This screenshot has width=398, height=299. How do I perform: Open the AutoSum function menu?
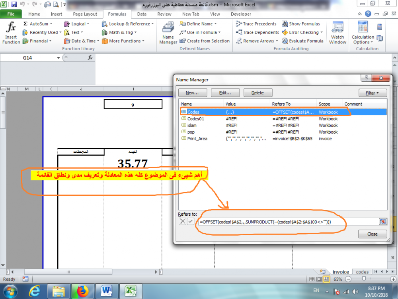tap(37, 24)
